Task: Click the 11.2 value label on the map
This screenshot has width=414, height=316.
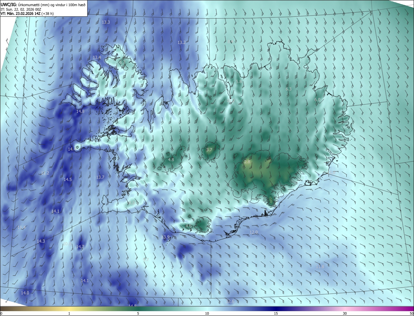Action: coord(45,173)
